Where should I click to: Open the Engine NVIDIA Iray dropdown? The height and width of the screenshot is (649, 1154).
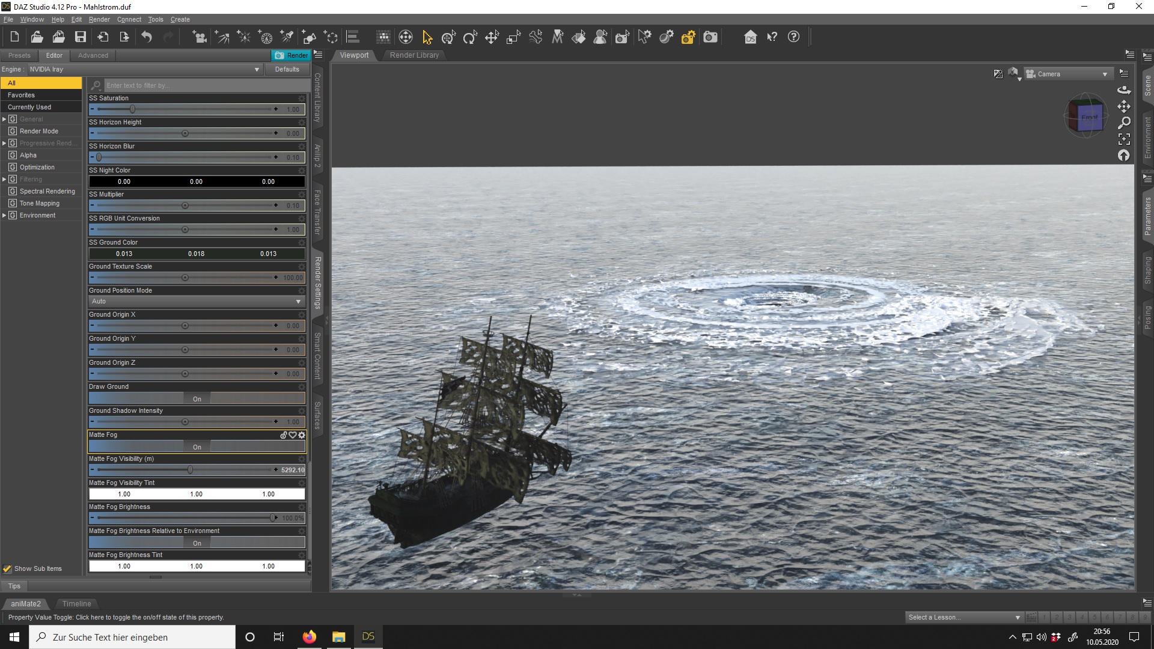pos(144,69)
